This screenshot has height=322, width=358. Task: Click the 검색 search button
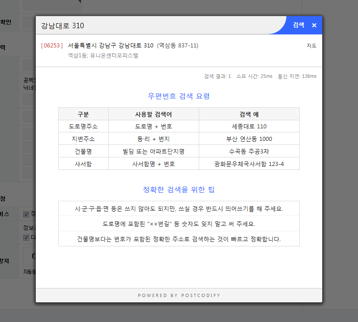tap(298, 25)
